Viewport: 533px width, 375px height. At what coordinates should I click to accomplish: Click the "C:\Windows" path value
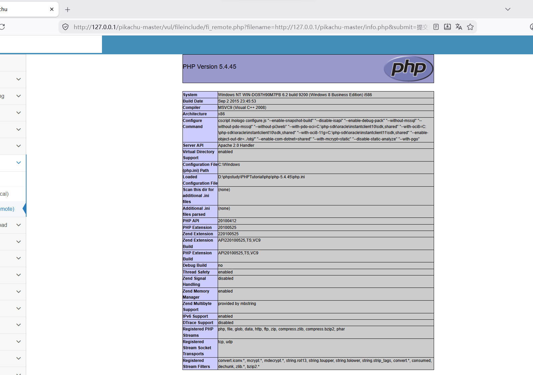(x=229, y=165)
